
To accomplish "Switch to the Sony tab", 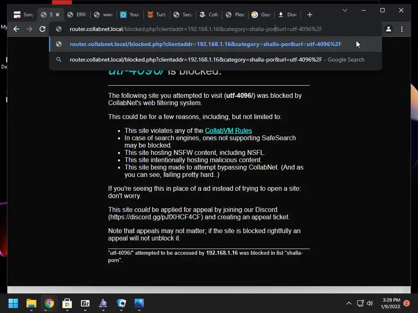I will pyautogui.click(x=24, y=15).
